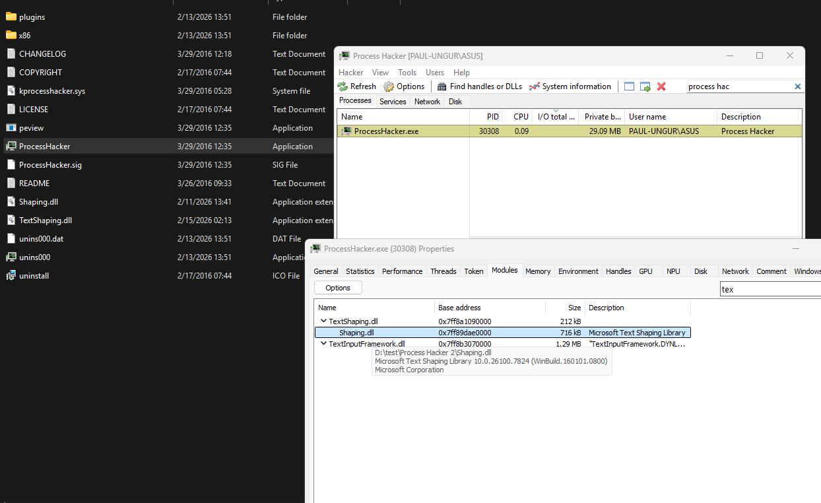Select ProcessHacker.sig file name
The image size is (821, 503).
[x=50, y=165]
